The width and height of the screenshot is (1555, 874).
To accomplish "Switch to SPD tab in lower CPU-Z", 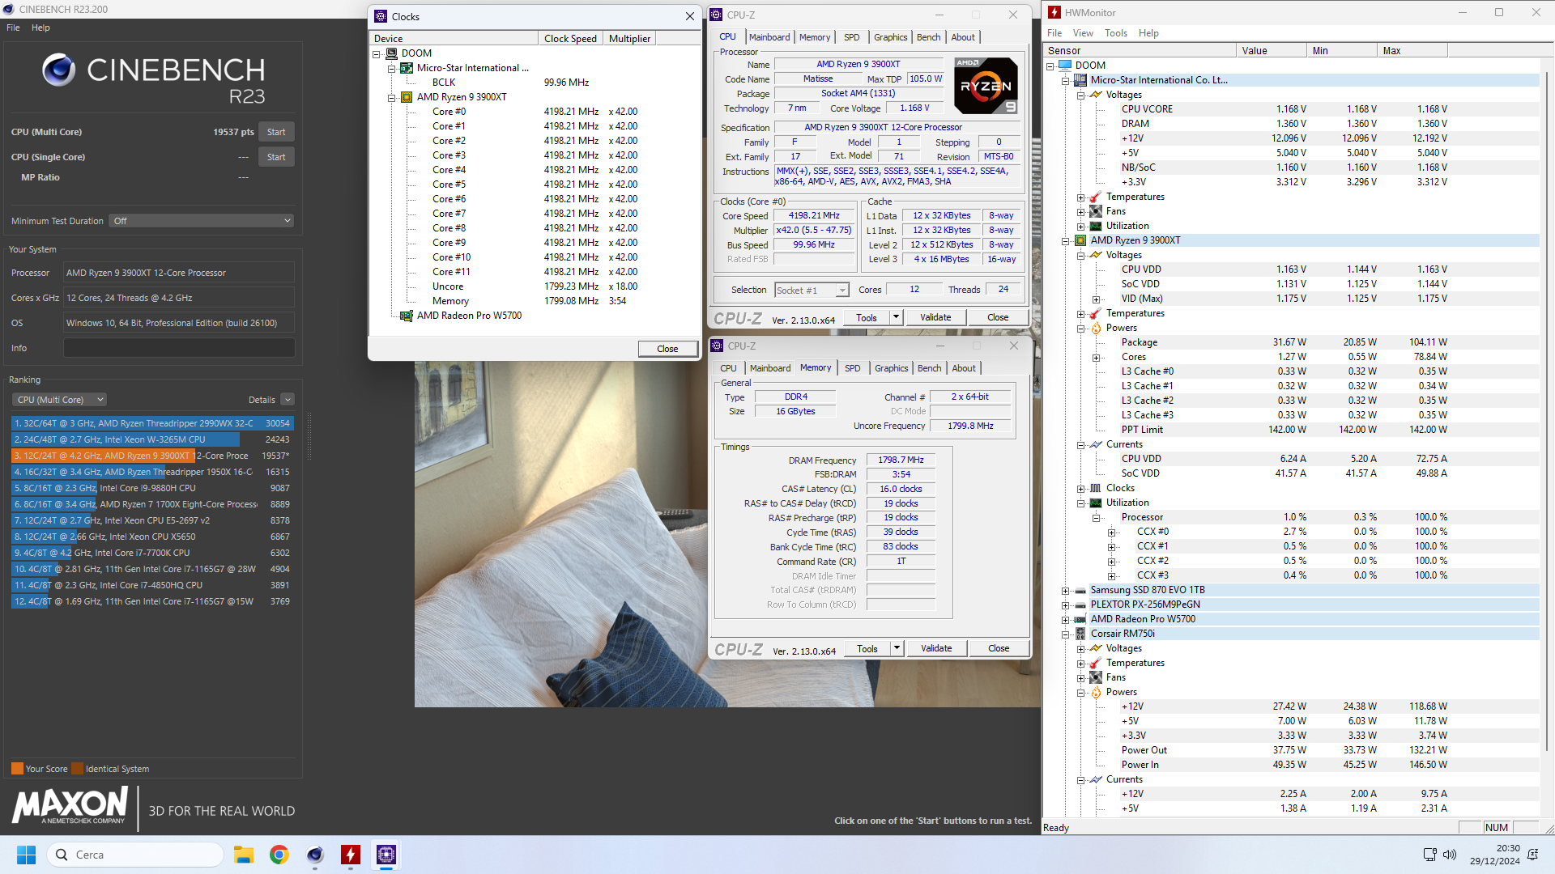I will [853, 368].
